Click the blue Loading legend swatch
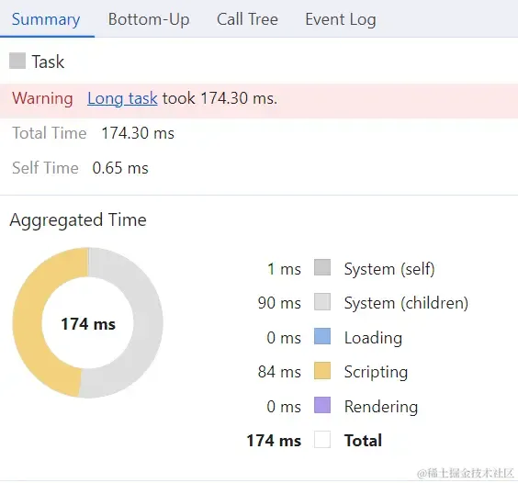 pyautogui.click(x=322, y=336)
